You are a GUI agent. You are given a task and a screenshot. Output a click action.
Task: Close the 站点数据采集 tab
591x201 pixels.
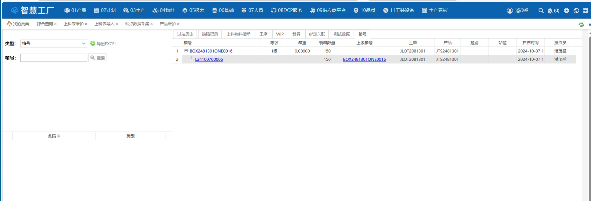coord(152,24)
